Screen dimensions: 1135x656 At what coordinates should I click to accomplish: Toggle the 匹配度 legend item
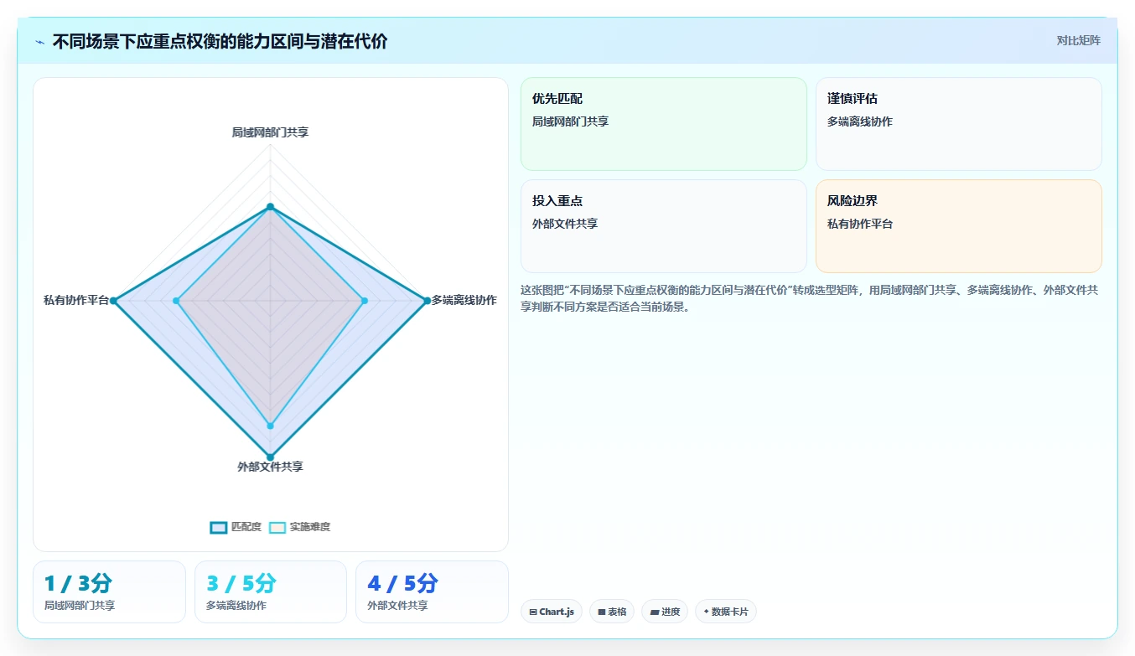coord(236,527)
